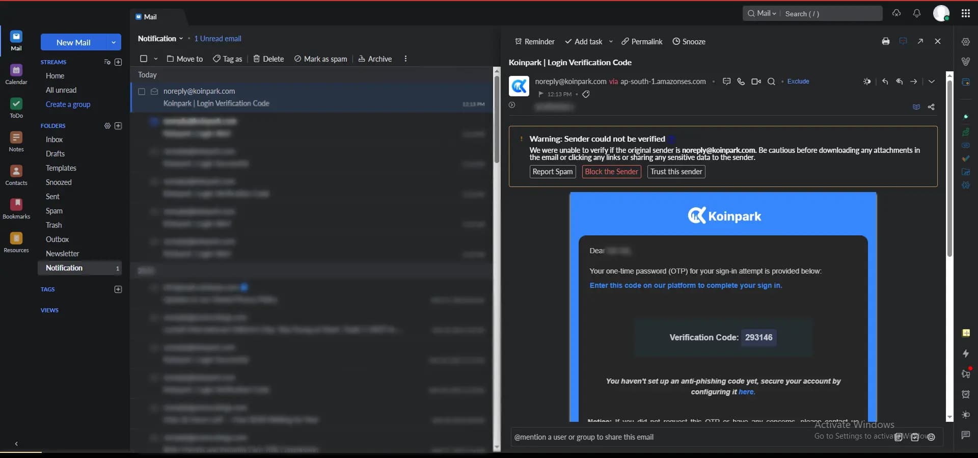
Task: Open mail settings gear
Action: coord(966,42)
